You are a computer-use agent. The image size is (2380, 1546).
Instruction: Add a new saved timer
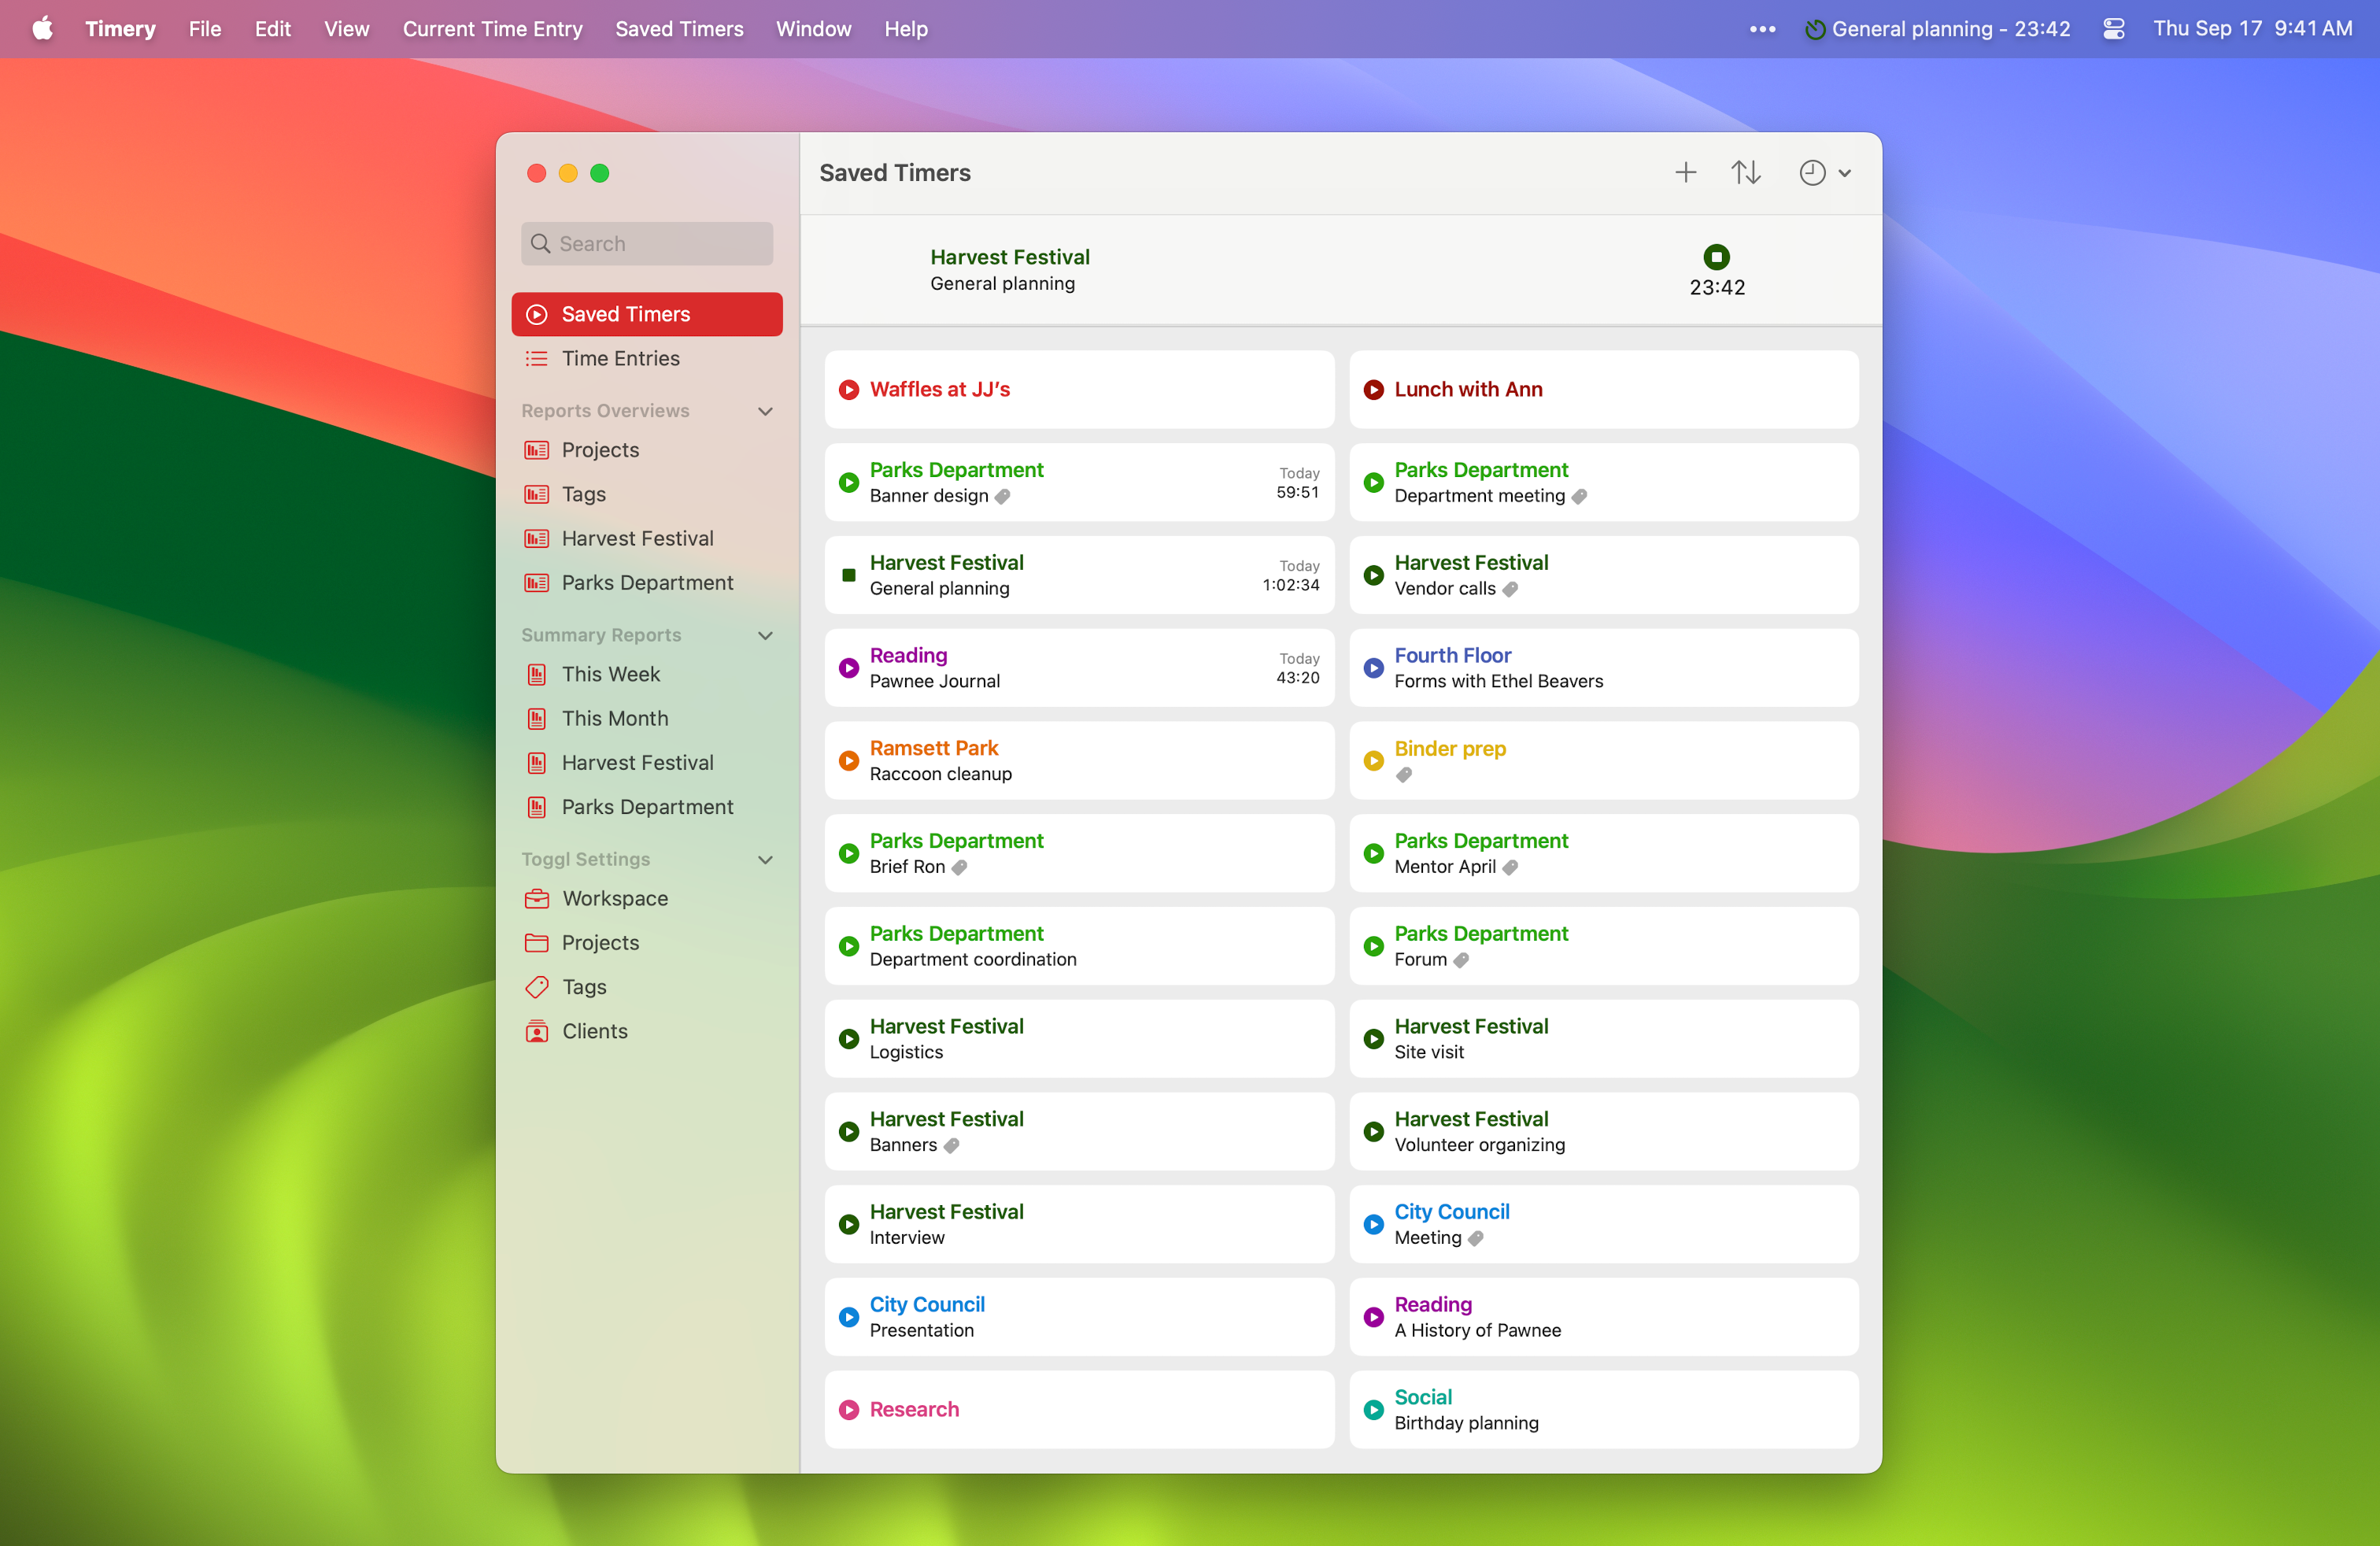[x=1685, y=173]
